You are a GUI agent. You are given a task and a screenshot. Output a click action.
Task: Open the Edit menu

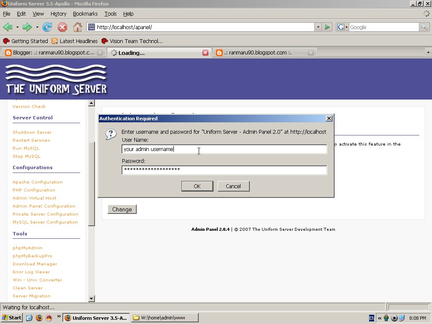click(x=21, y=14)
